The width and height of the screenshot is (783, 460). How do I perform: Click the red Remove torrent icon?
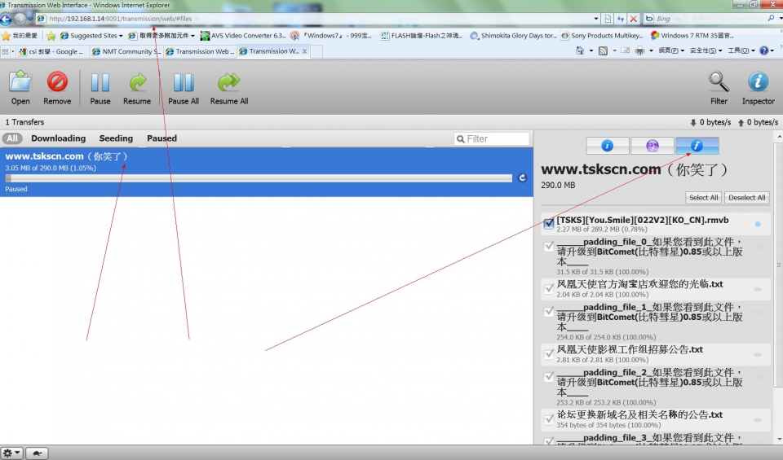(x=57, y=81)
